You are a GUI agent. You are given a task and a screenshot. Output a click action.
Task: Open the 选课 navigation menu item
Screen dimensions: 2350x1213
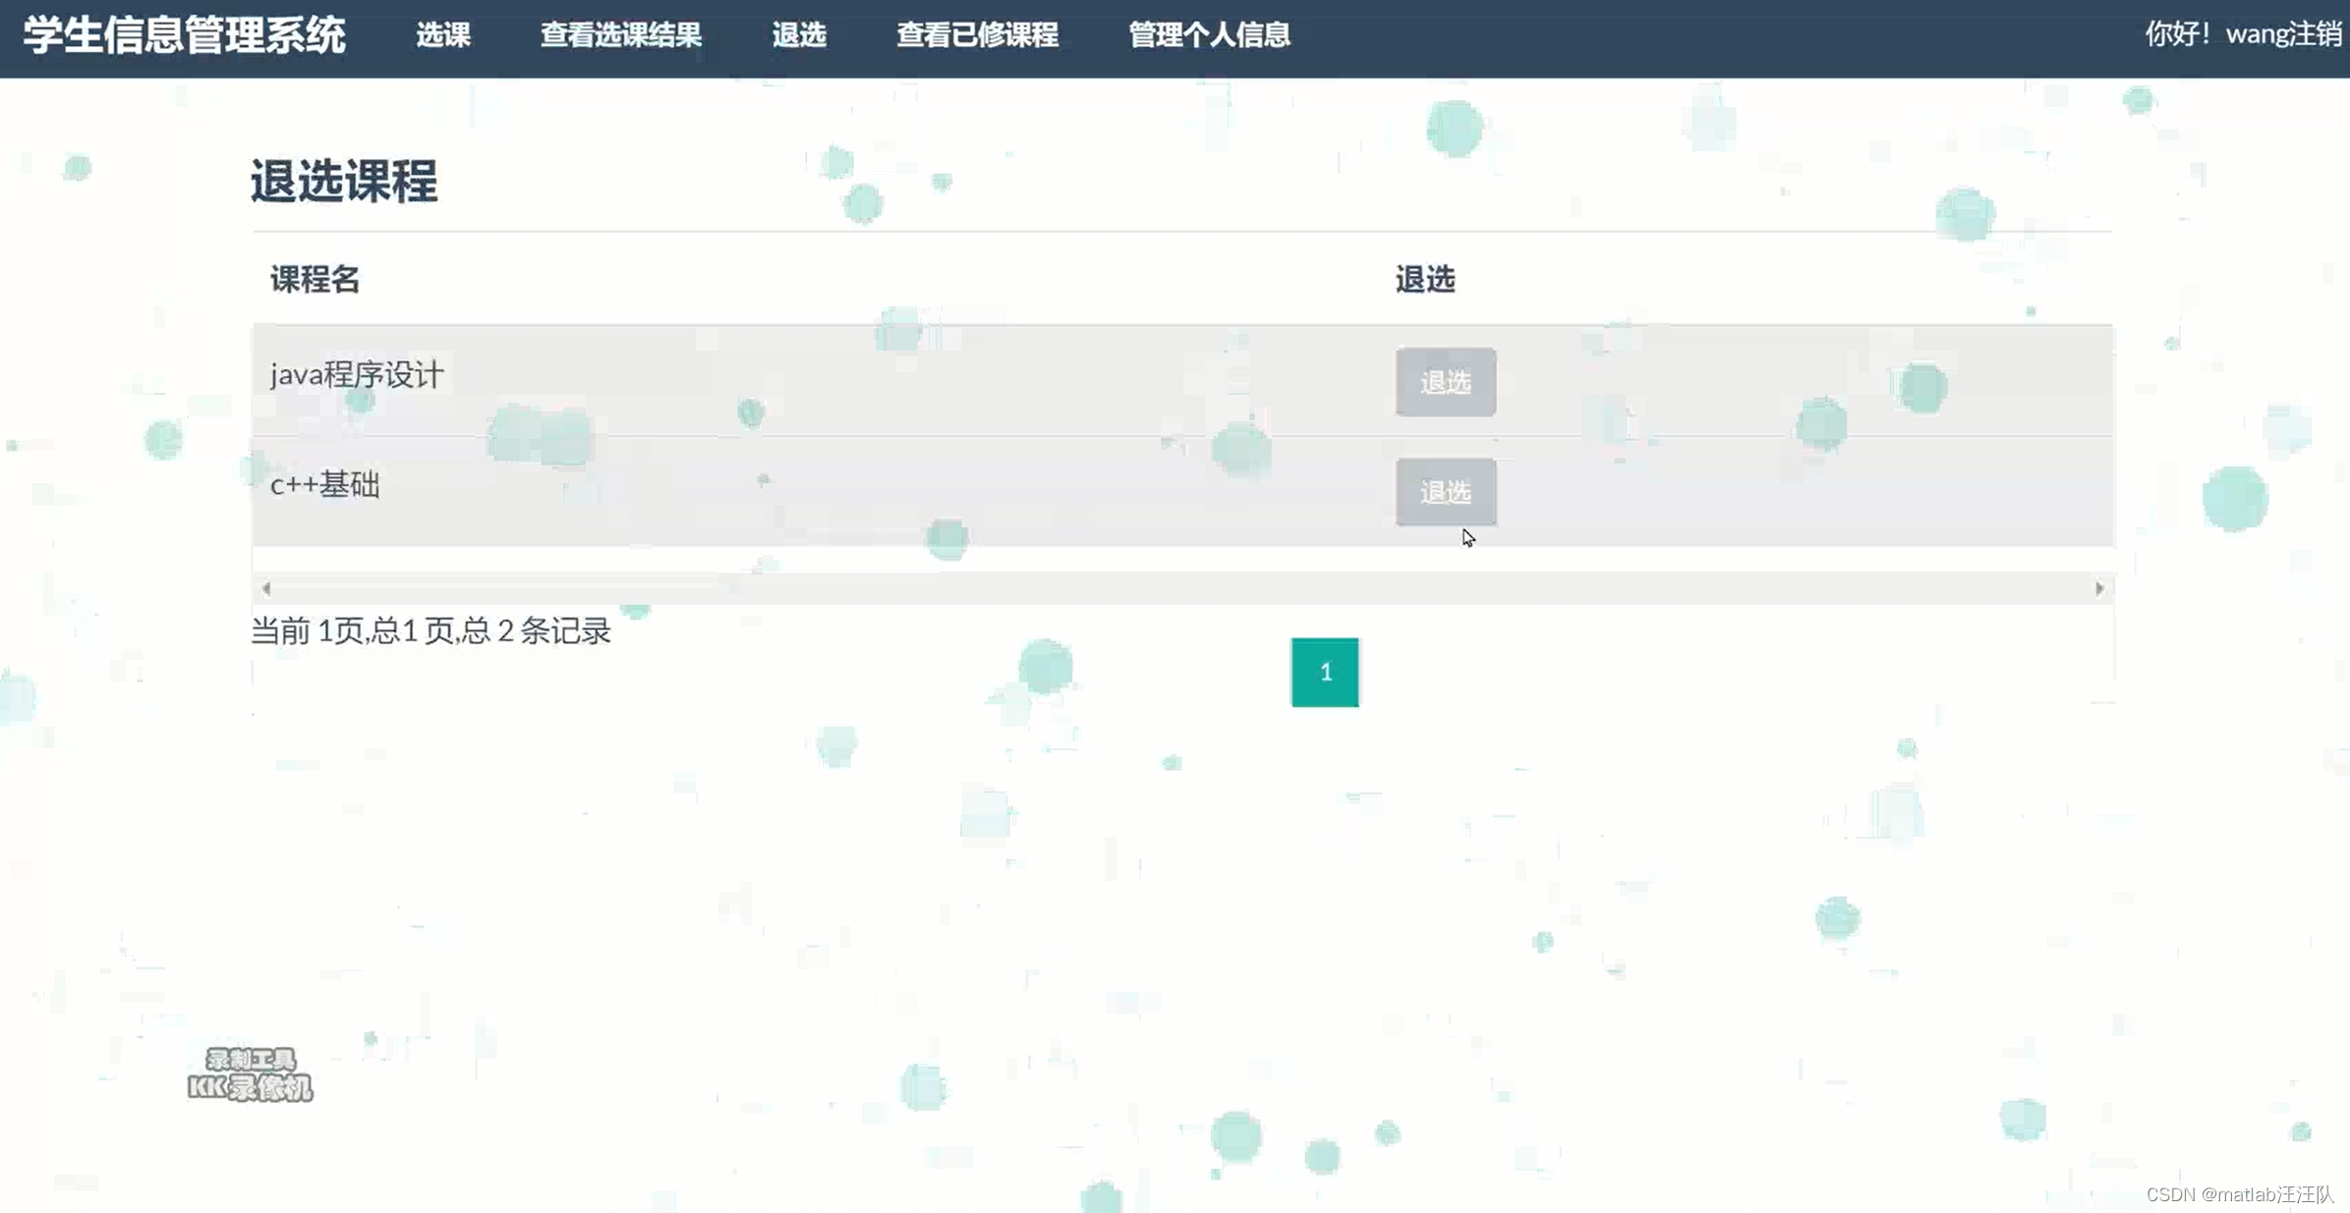click(x=443, y=35)
